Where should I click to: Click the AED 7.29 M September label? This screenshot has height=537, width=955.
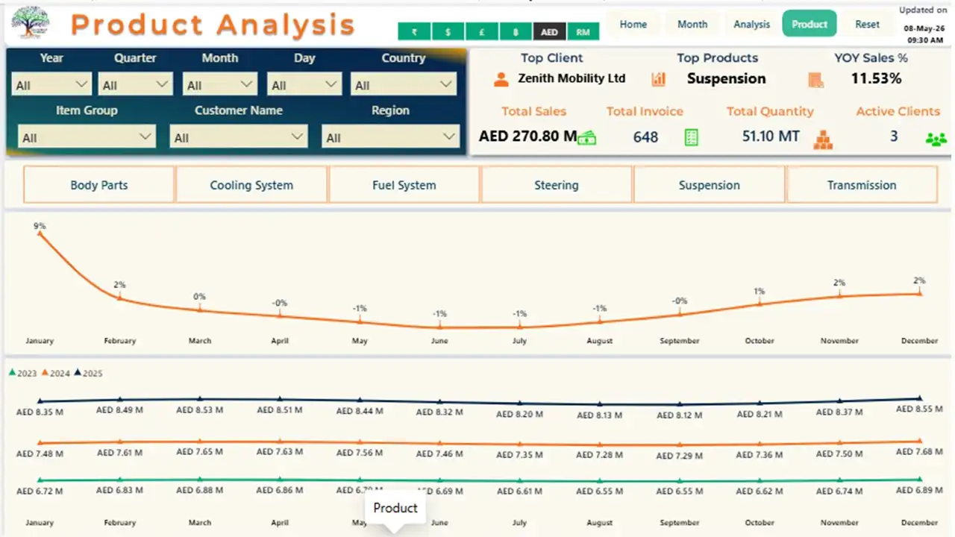(x=679, y=456)
